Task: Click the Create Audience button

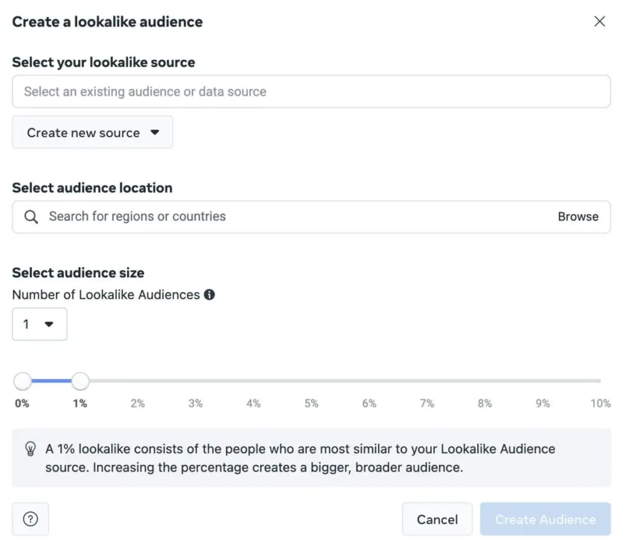Action: tap(545, 519)
